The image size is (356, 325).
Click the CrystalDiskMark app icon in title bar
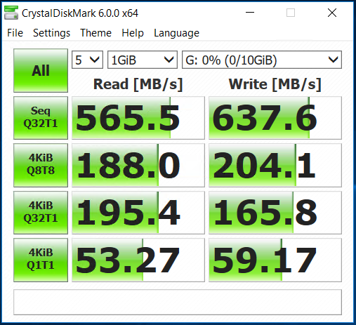pos(11,13)
